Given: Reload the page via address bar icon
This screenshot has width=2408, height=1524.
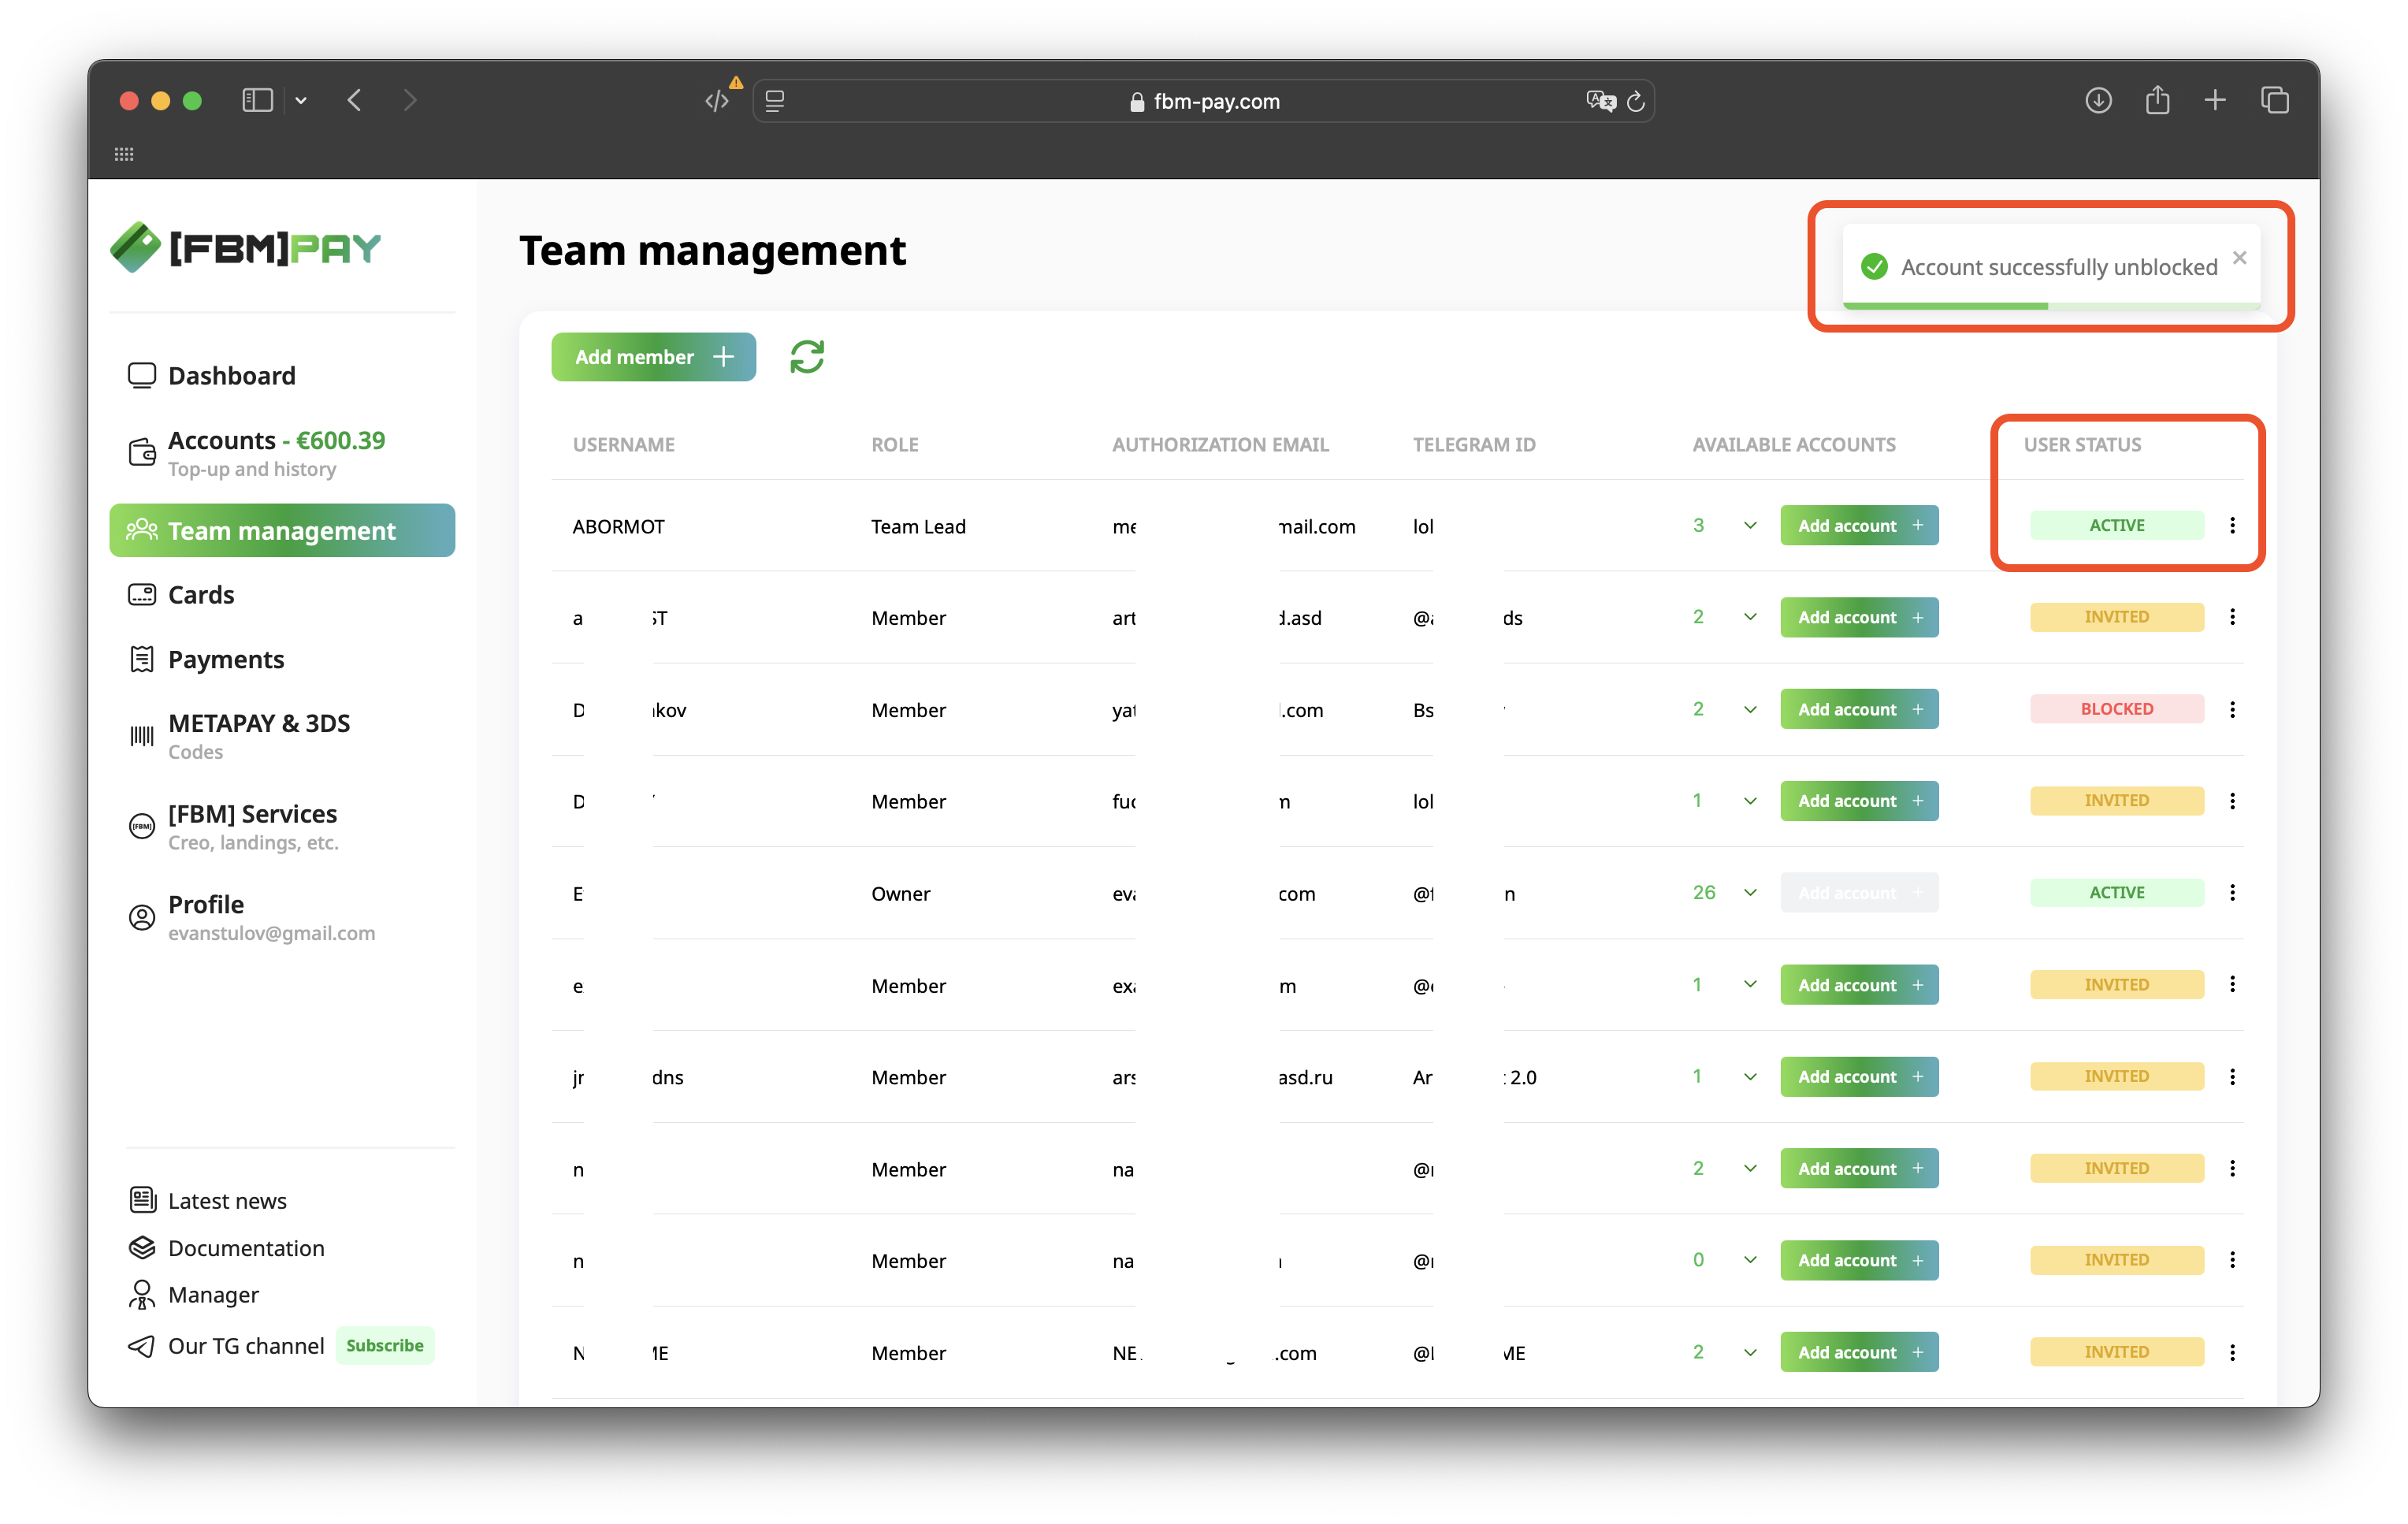Looking at the screenshot, I should [1636, 101].
